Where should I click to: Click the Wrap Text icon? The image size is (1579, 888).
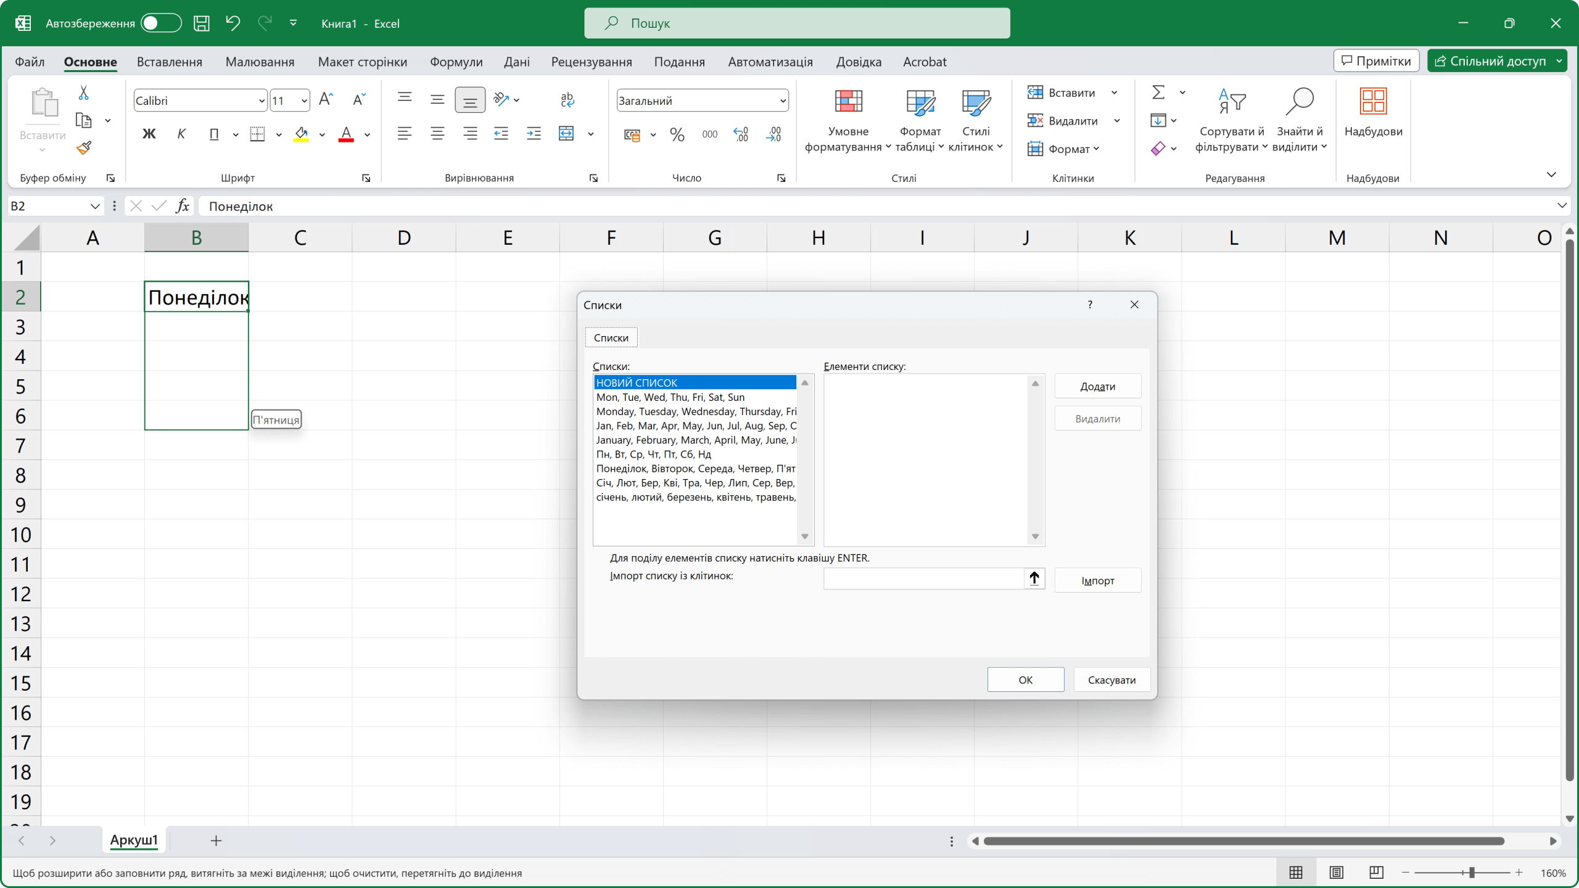[567, 99]
